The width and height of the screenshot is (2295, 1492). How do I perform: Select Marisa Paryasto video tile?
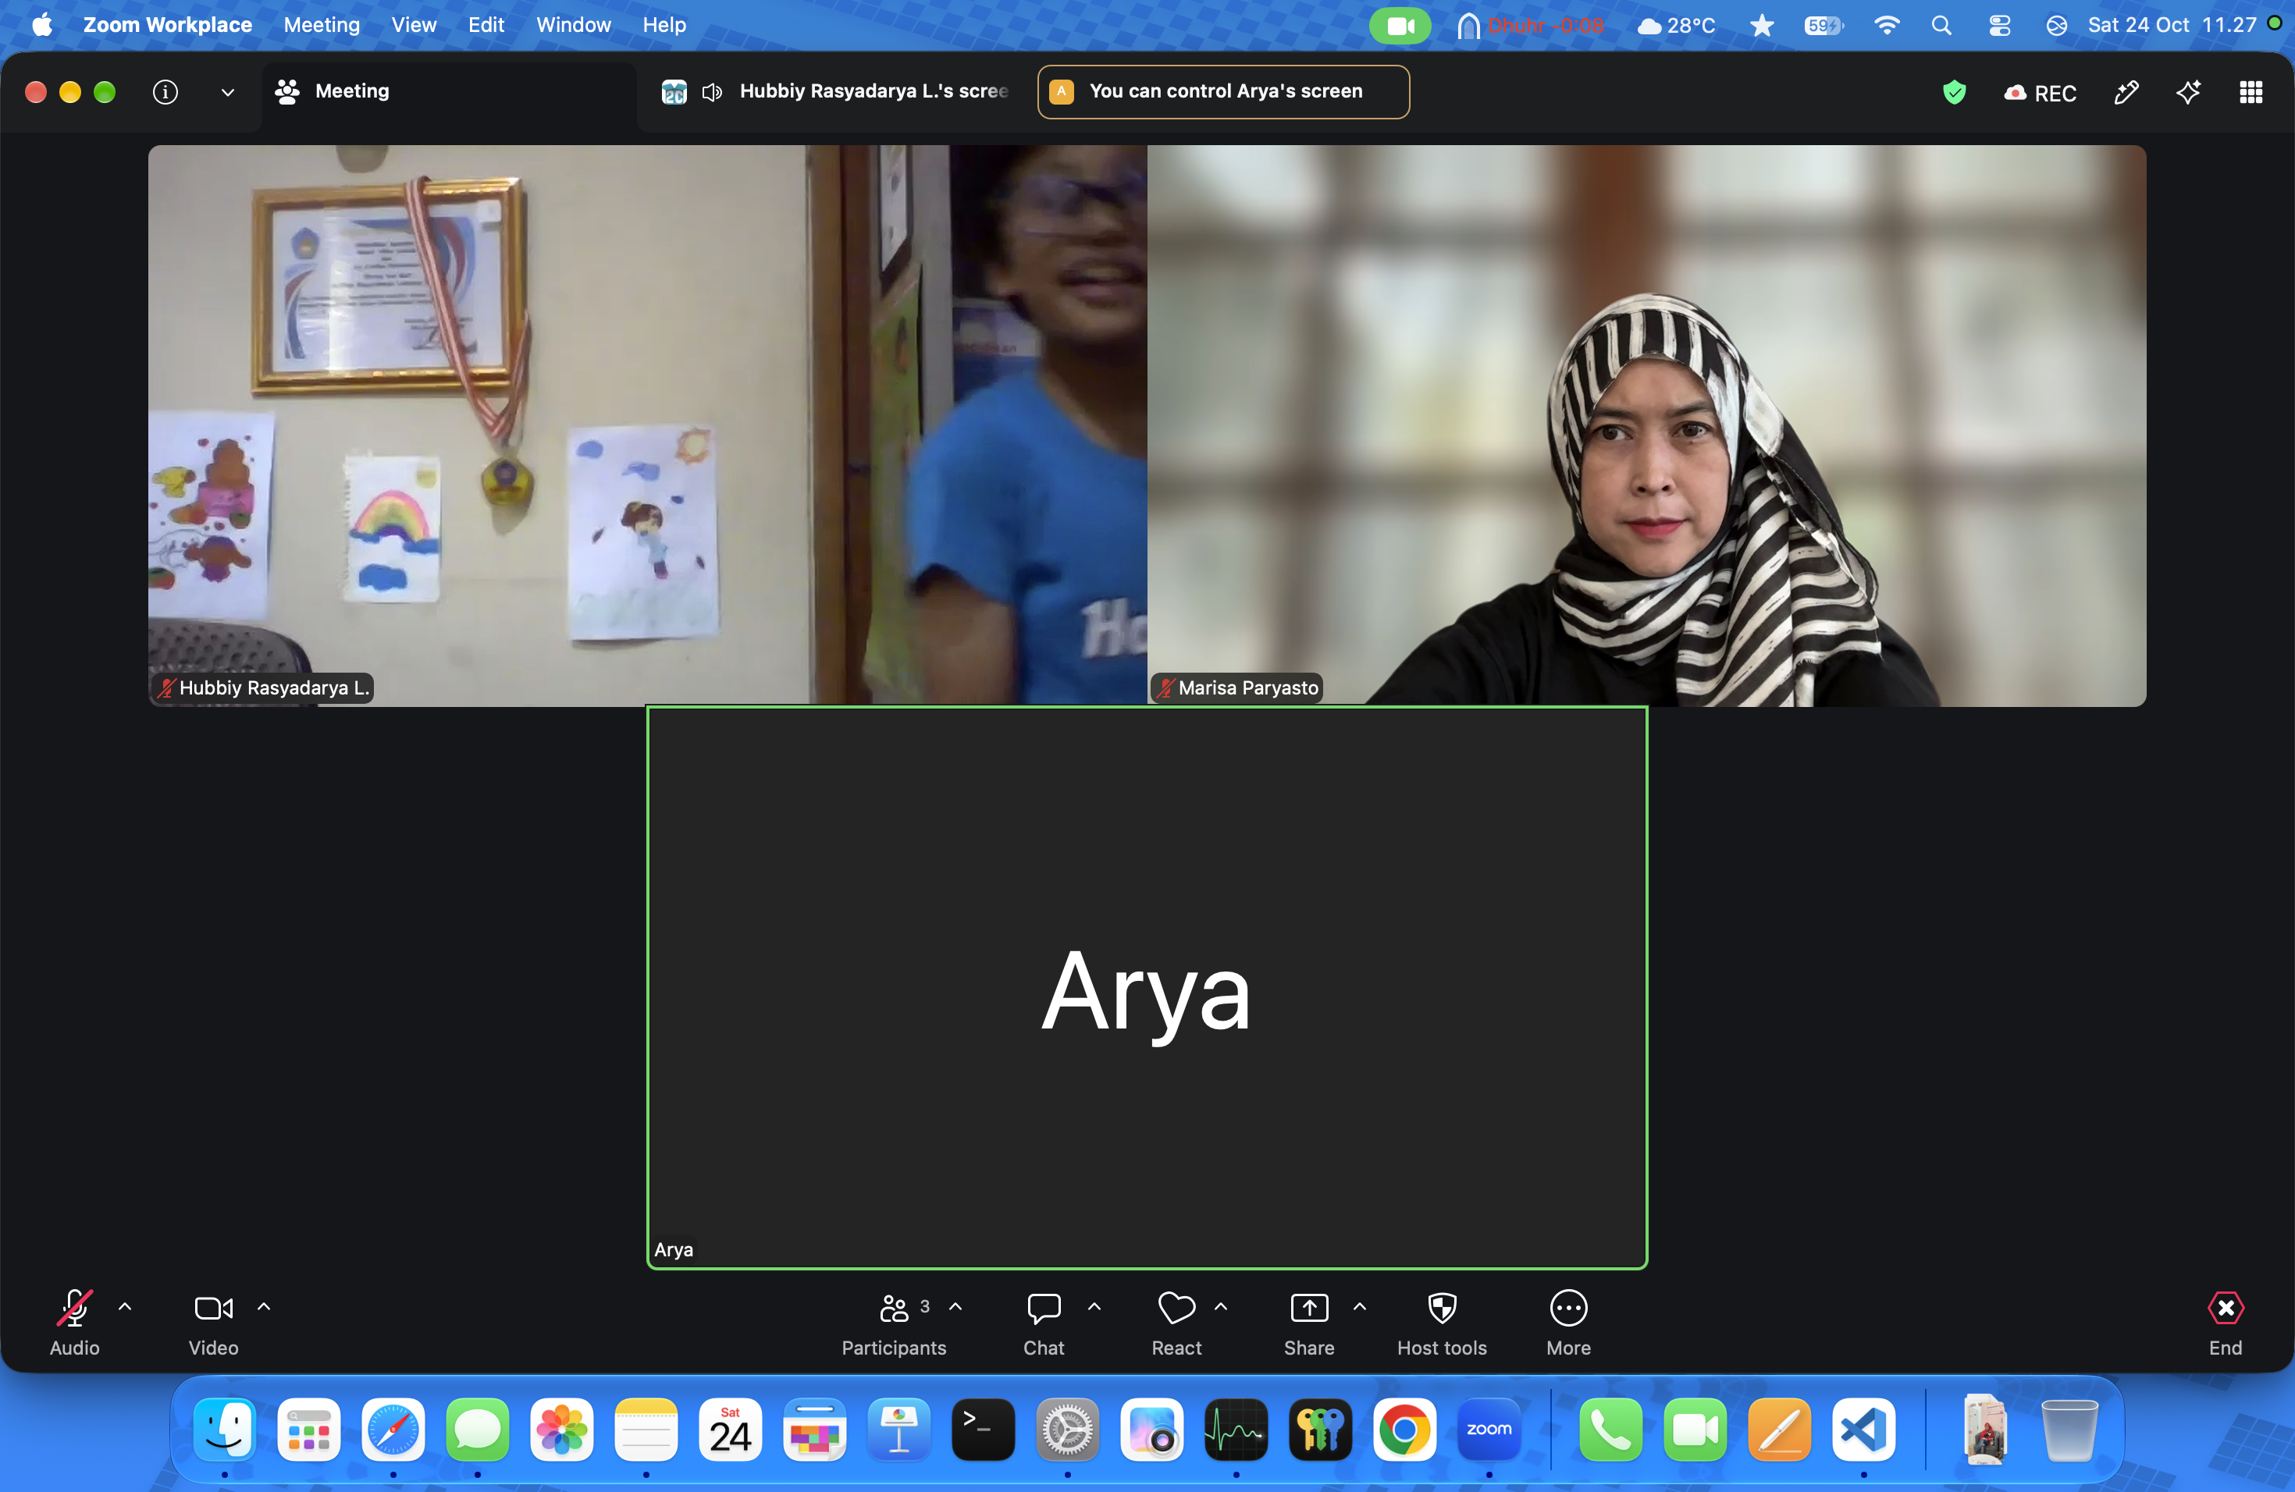click(x=1646, y=426)
